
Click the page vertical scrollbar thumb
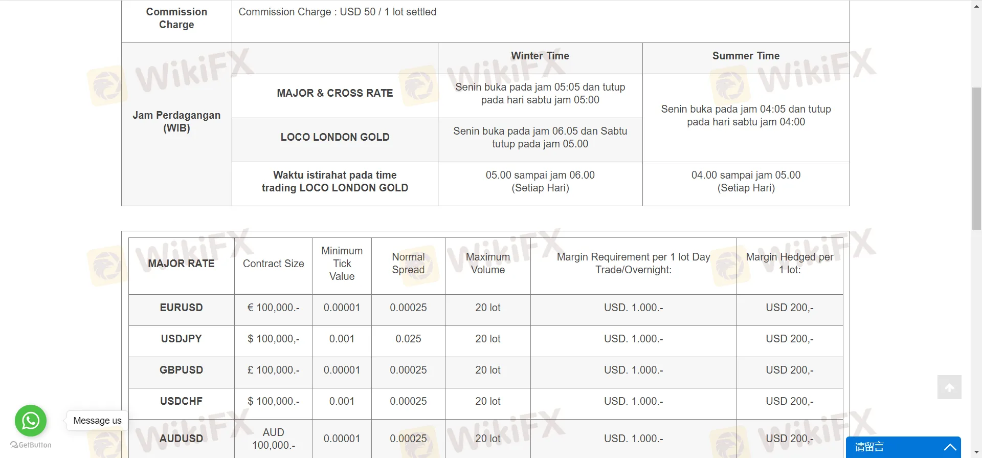976,159
